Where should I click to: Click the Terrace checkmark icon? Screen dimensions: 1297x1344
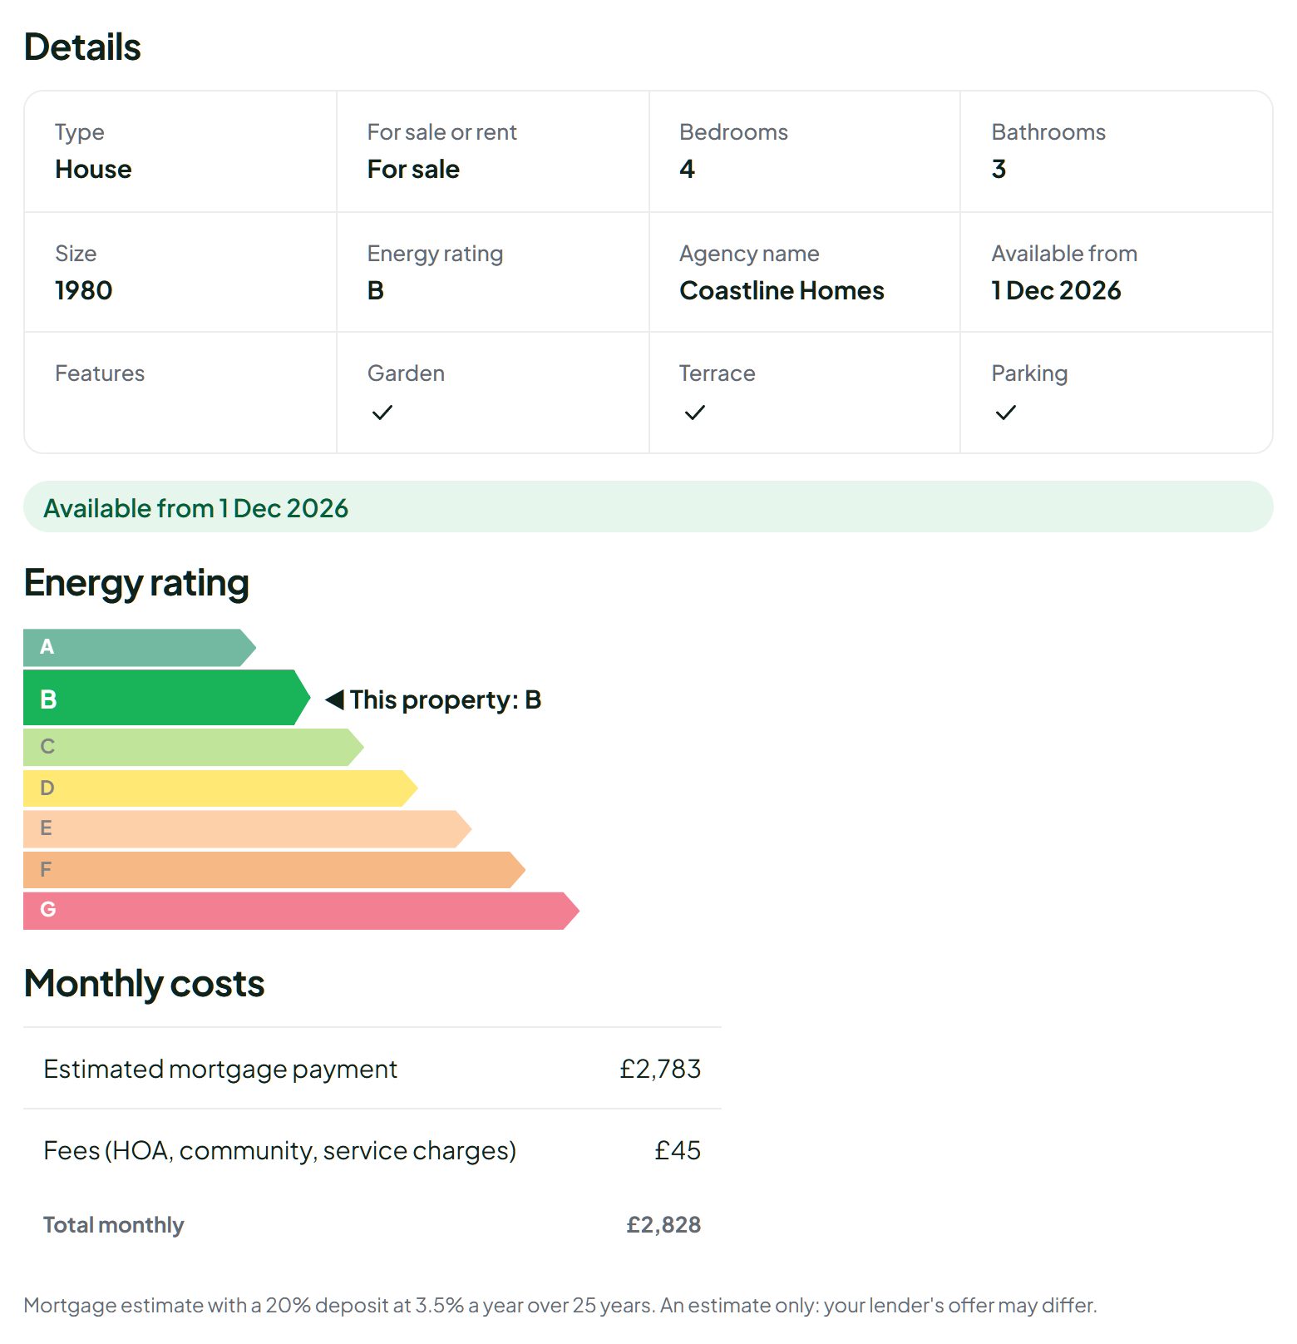coord(695,413)
